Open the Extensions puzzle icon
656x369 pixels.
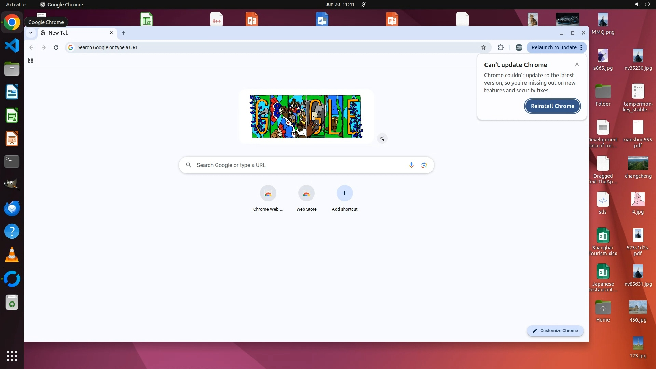tap(501, 47)
